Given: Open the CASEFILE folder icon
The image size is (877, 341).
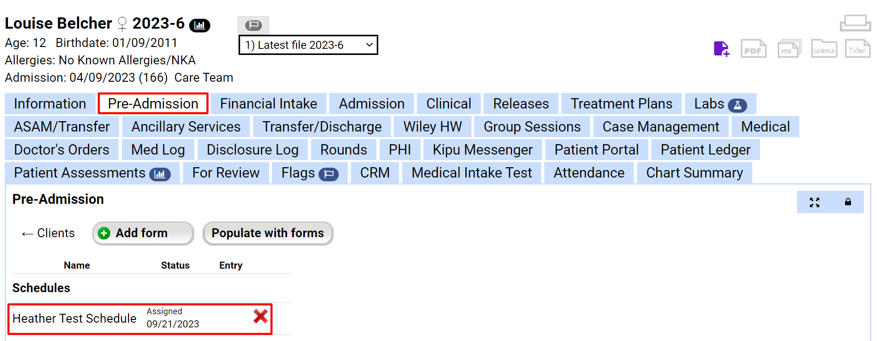Looking at the screenshot, I should click(823, 48).
